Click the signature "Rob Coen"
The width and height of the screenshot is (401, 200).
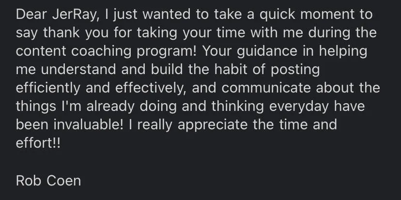(x=48, y=181)
